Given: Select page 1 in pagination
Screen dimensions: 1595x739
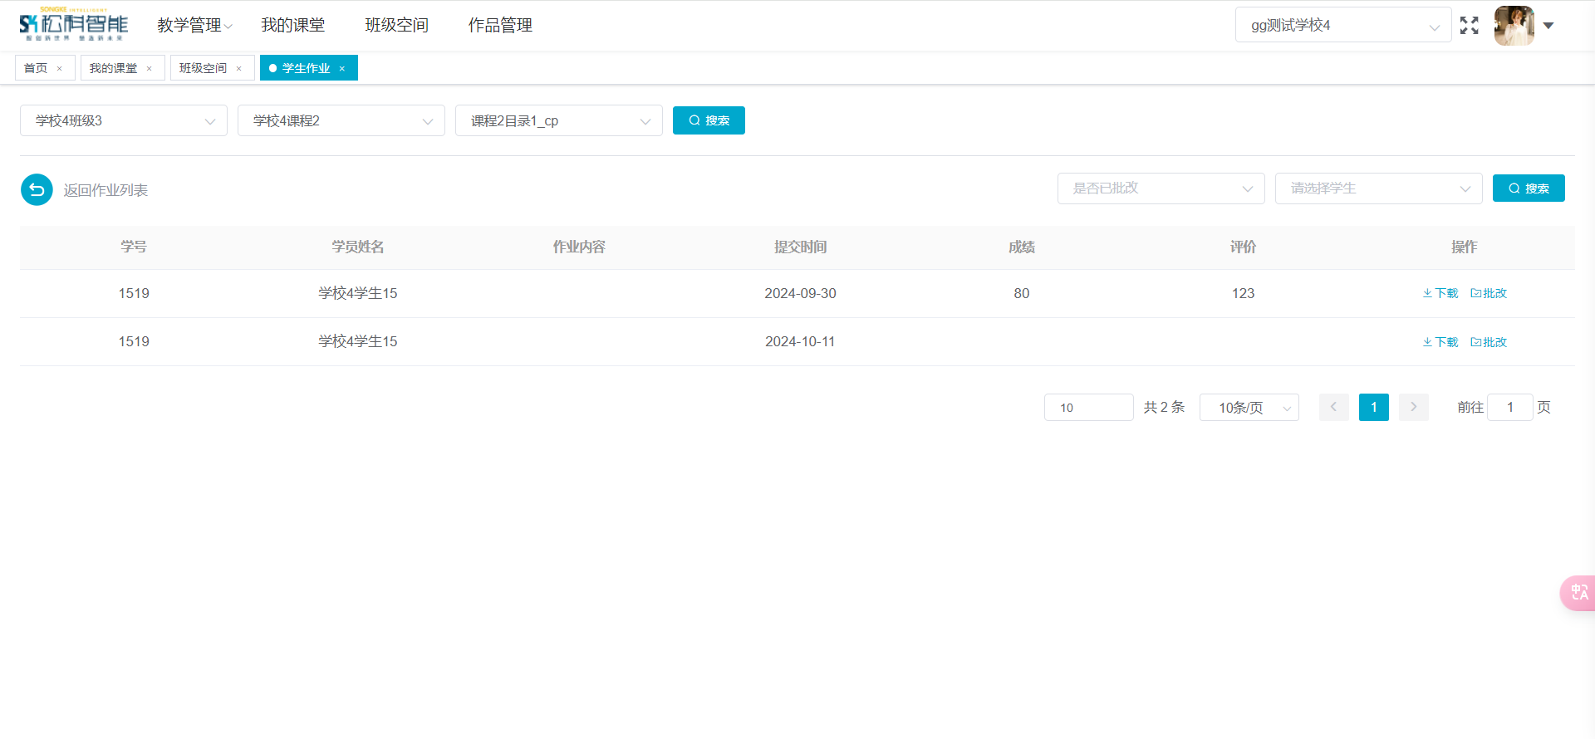Looking at the screenshot, I should point(1373,407).
